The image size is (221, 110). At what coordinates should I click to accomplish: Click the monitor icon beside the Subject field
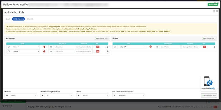(115, 47)
